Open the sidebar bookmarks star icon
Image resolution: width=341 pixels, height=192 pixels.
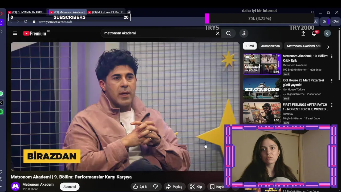pyautogui.click(x=1, y=31)
